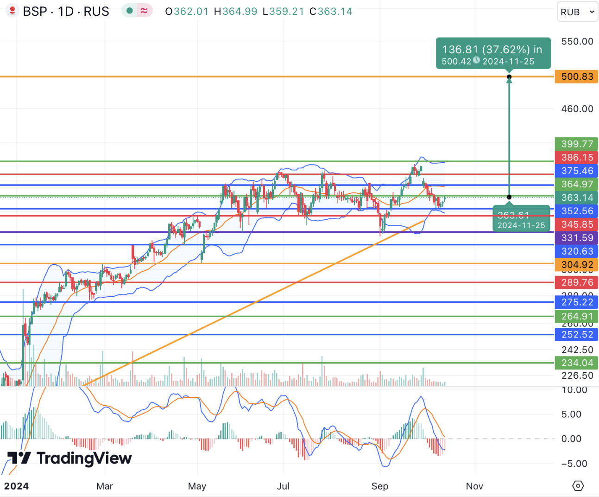599x497 pixels.
Task: Select the 399.77 green price label
Action: 577,144
